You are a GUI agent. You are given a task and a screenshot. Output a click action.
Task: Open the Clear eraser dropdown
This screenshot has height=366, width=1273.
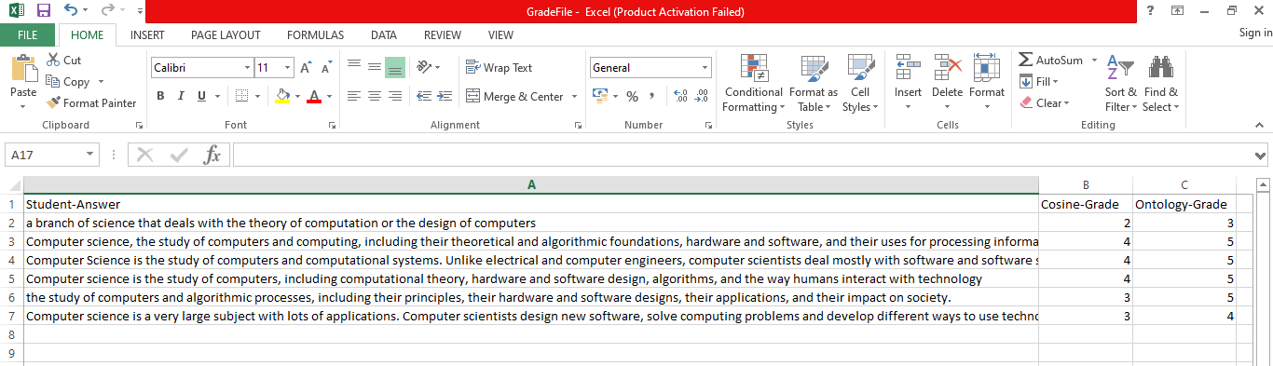(x=1044, y=103)
